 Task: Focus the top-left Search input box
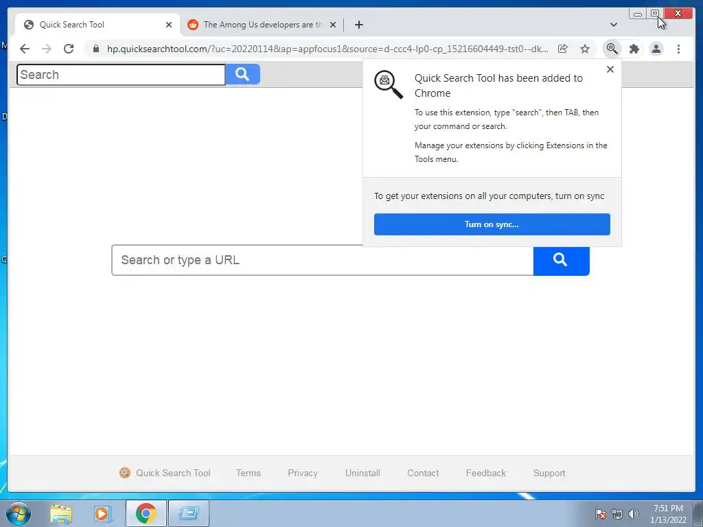(121, 74)
